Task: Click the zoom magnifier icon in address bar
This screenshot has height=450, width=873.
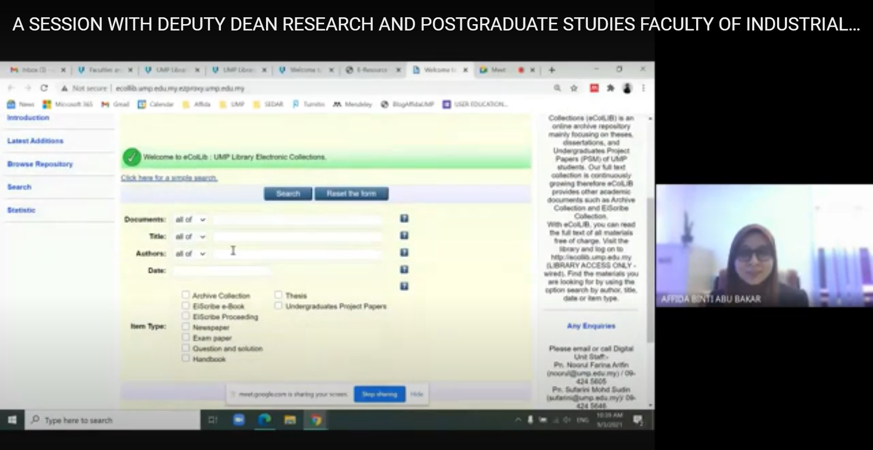Action: point(557,88)
